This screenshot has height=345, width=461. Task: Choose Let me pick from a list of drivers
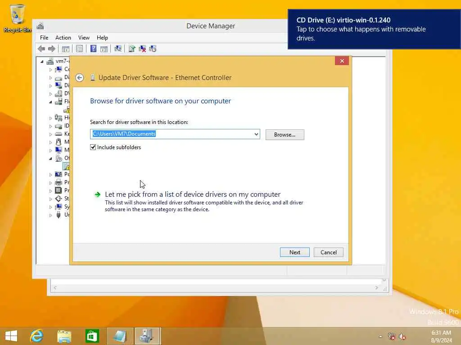(x=193, y=194)
